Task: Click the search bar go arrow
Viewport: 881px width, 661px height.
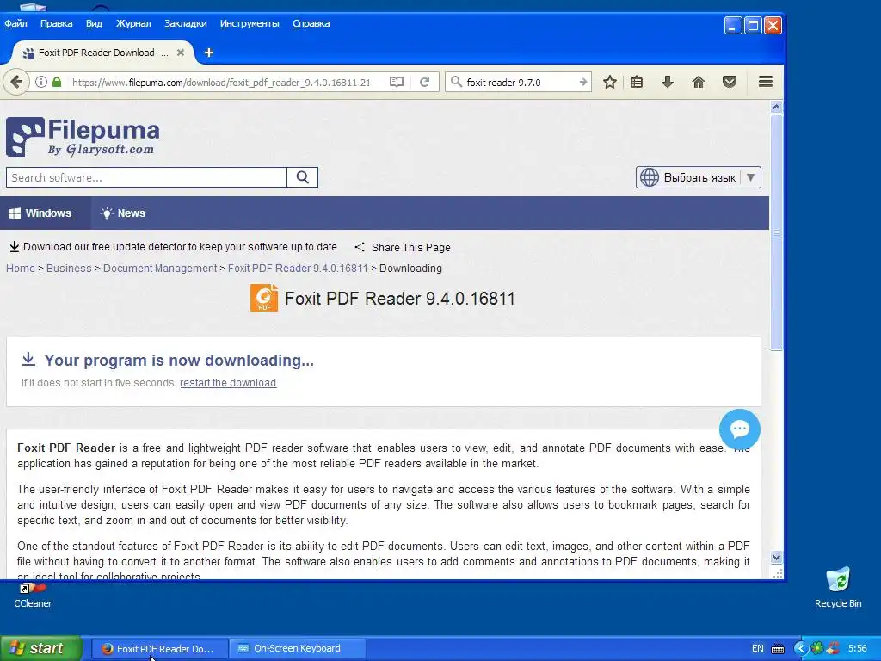Action: [582, 82]
